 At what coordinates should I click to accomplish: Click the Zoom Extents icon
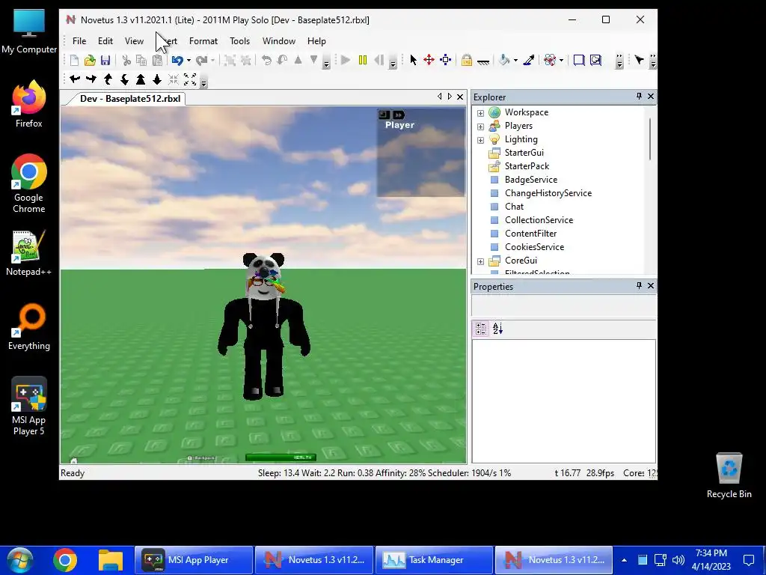click(190, 79)
